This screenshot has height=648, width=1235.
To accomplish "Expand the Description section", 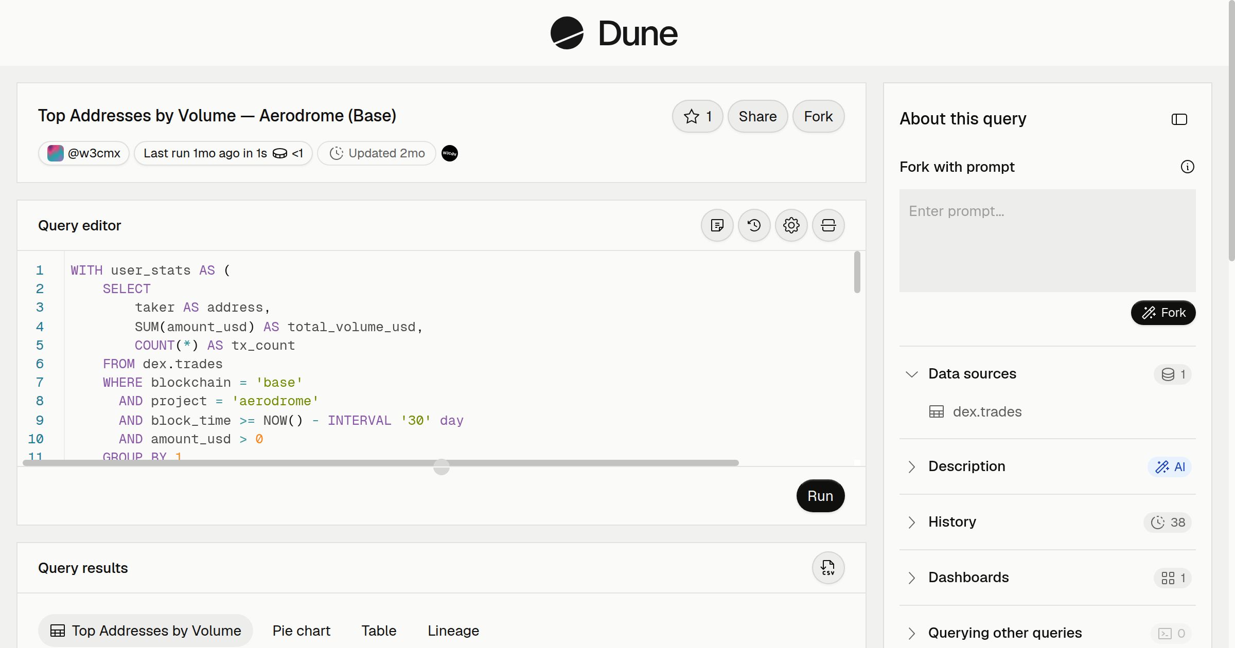I will [911, 466].
